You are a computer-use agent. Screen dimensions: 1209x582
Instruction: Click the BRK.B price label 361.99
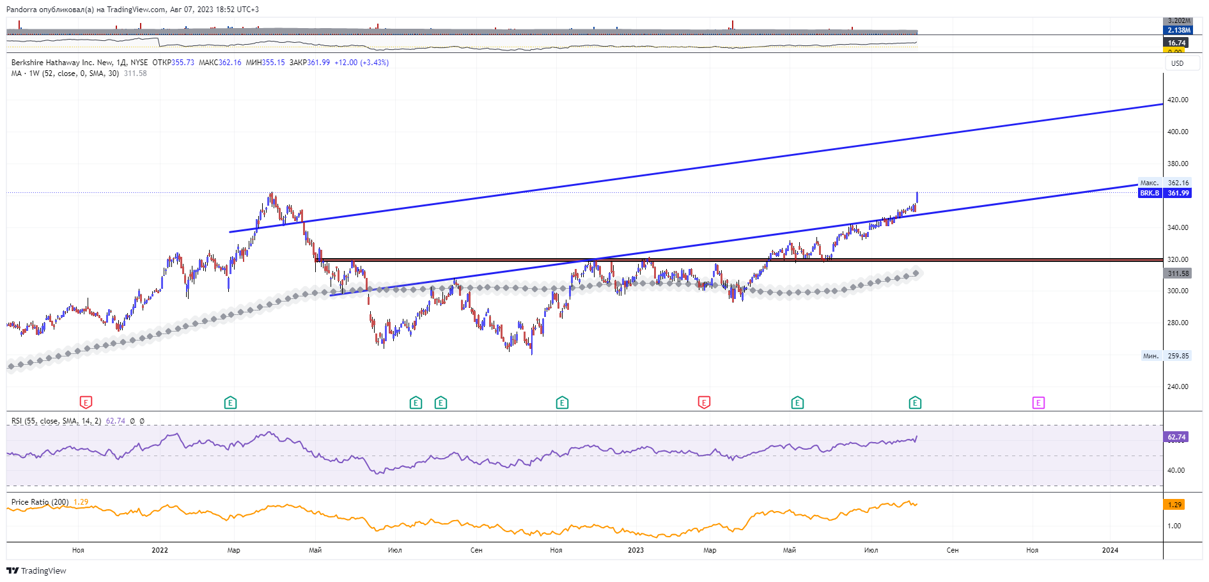pyautogui.click(x=1164, y=193)
